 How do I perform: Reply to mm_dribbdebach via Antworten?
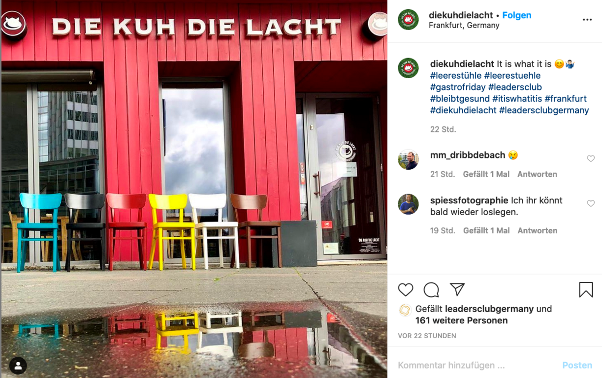[537, 174]
